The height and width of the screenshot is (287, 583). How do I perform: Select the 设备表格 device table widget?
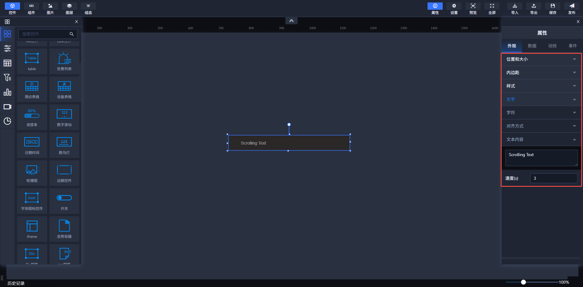pos(64,89)
